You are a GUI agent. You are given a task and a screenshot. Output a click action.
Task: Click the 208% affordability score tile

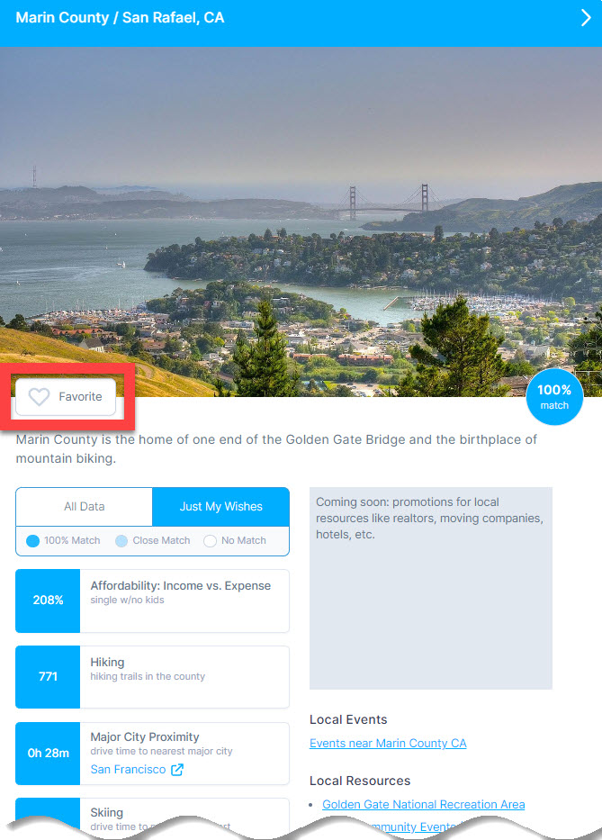(48, 601)
